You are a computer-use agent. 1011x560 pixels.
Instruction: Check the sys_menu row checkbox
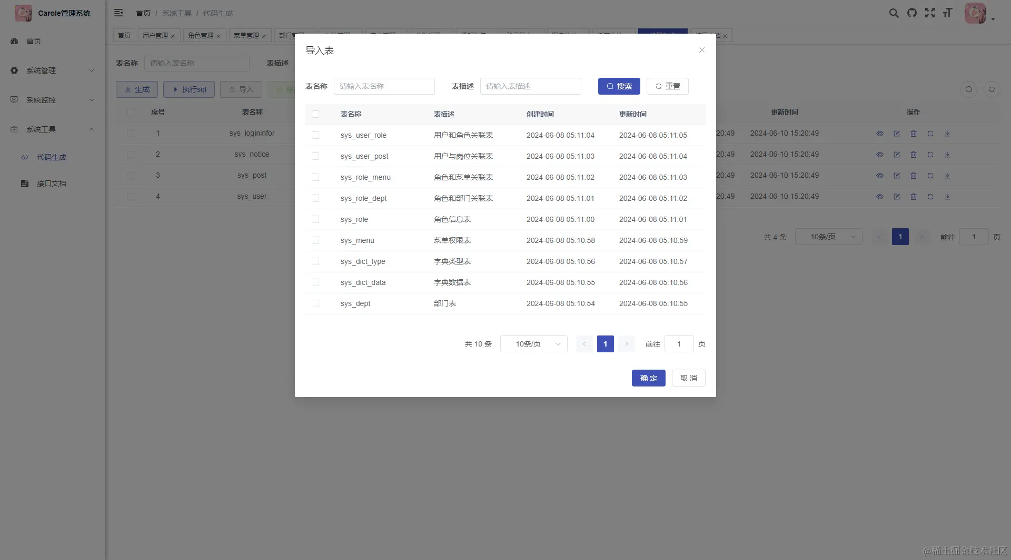coord(315,240)
